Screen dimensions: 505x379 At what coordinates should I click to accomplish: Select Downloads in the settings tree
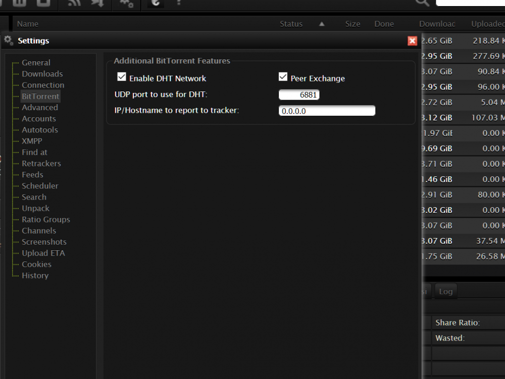[42, 74]
